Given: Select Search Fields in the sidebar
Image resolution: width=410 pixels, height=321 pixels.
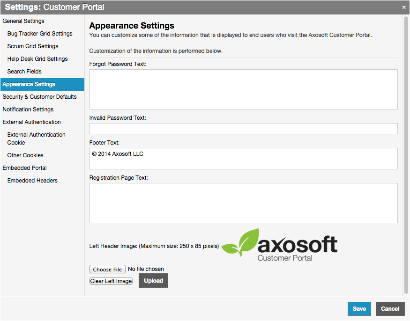Looking at the screenshot, I should 24,72.
